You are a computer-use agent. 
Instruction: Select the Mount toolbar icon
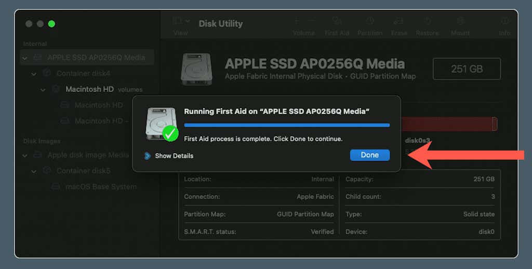pos(460,21)
